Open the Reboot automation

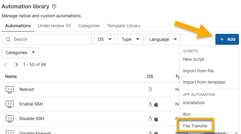point(27,90)
